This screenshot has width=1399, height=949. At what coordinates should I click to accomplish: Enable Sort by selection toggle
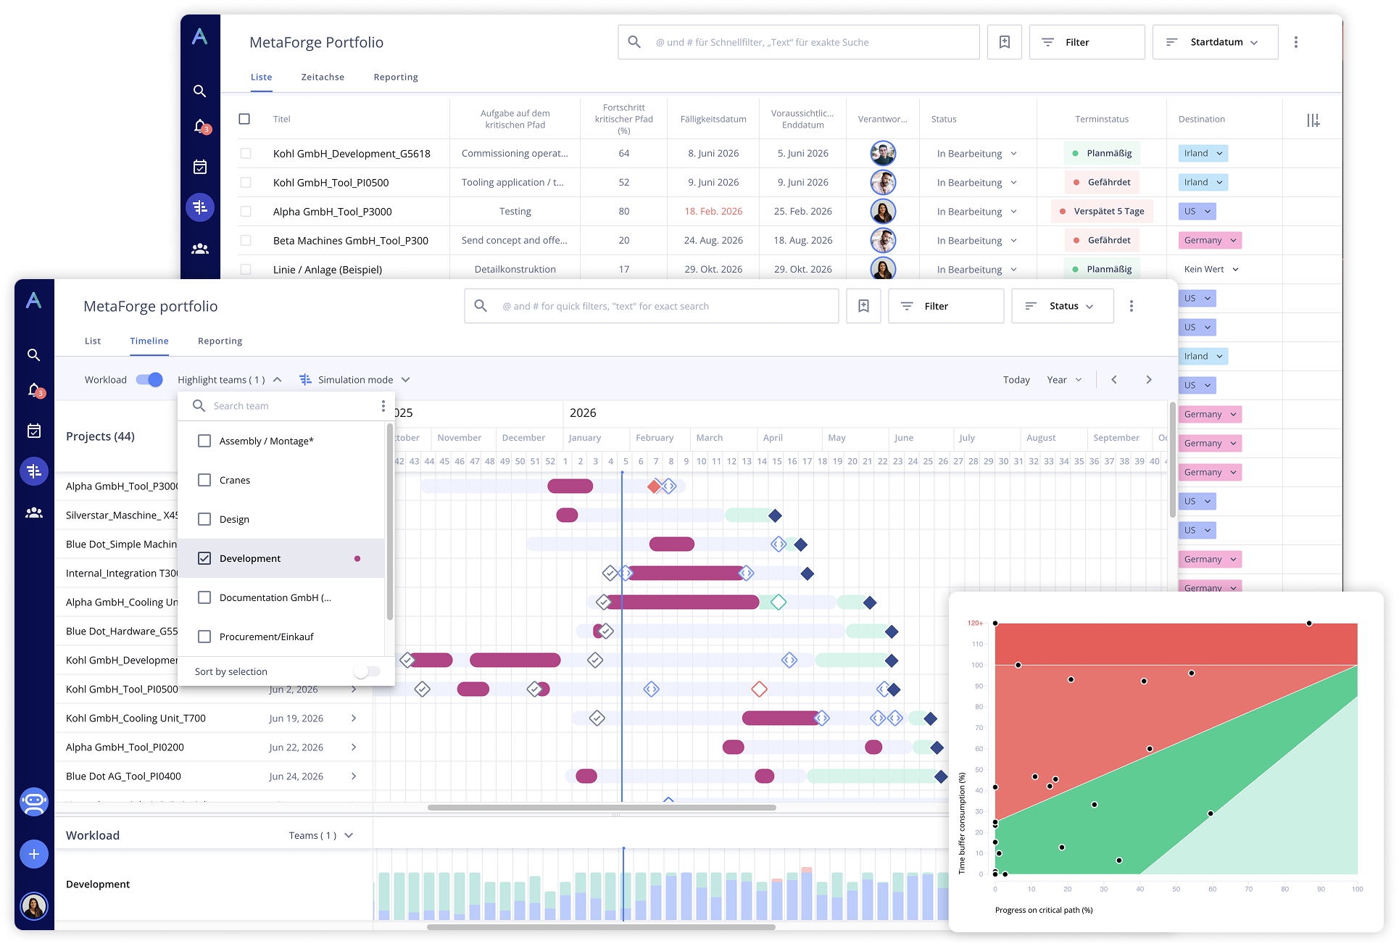pyautogui.click(x=367, y=671)
